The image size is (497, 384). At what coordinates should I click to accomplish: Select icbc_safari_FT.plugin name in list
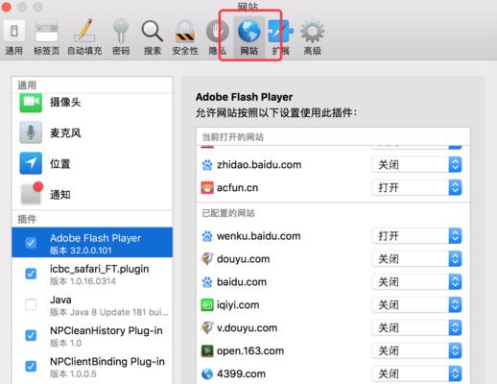coord(100,269)
